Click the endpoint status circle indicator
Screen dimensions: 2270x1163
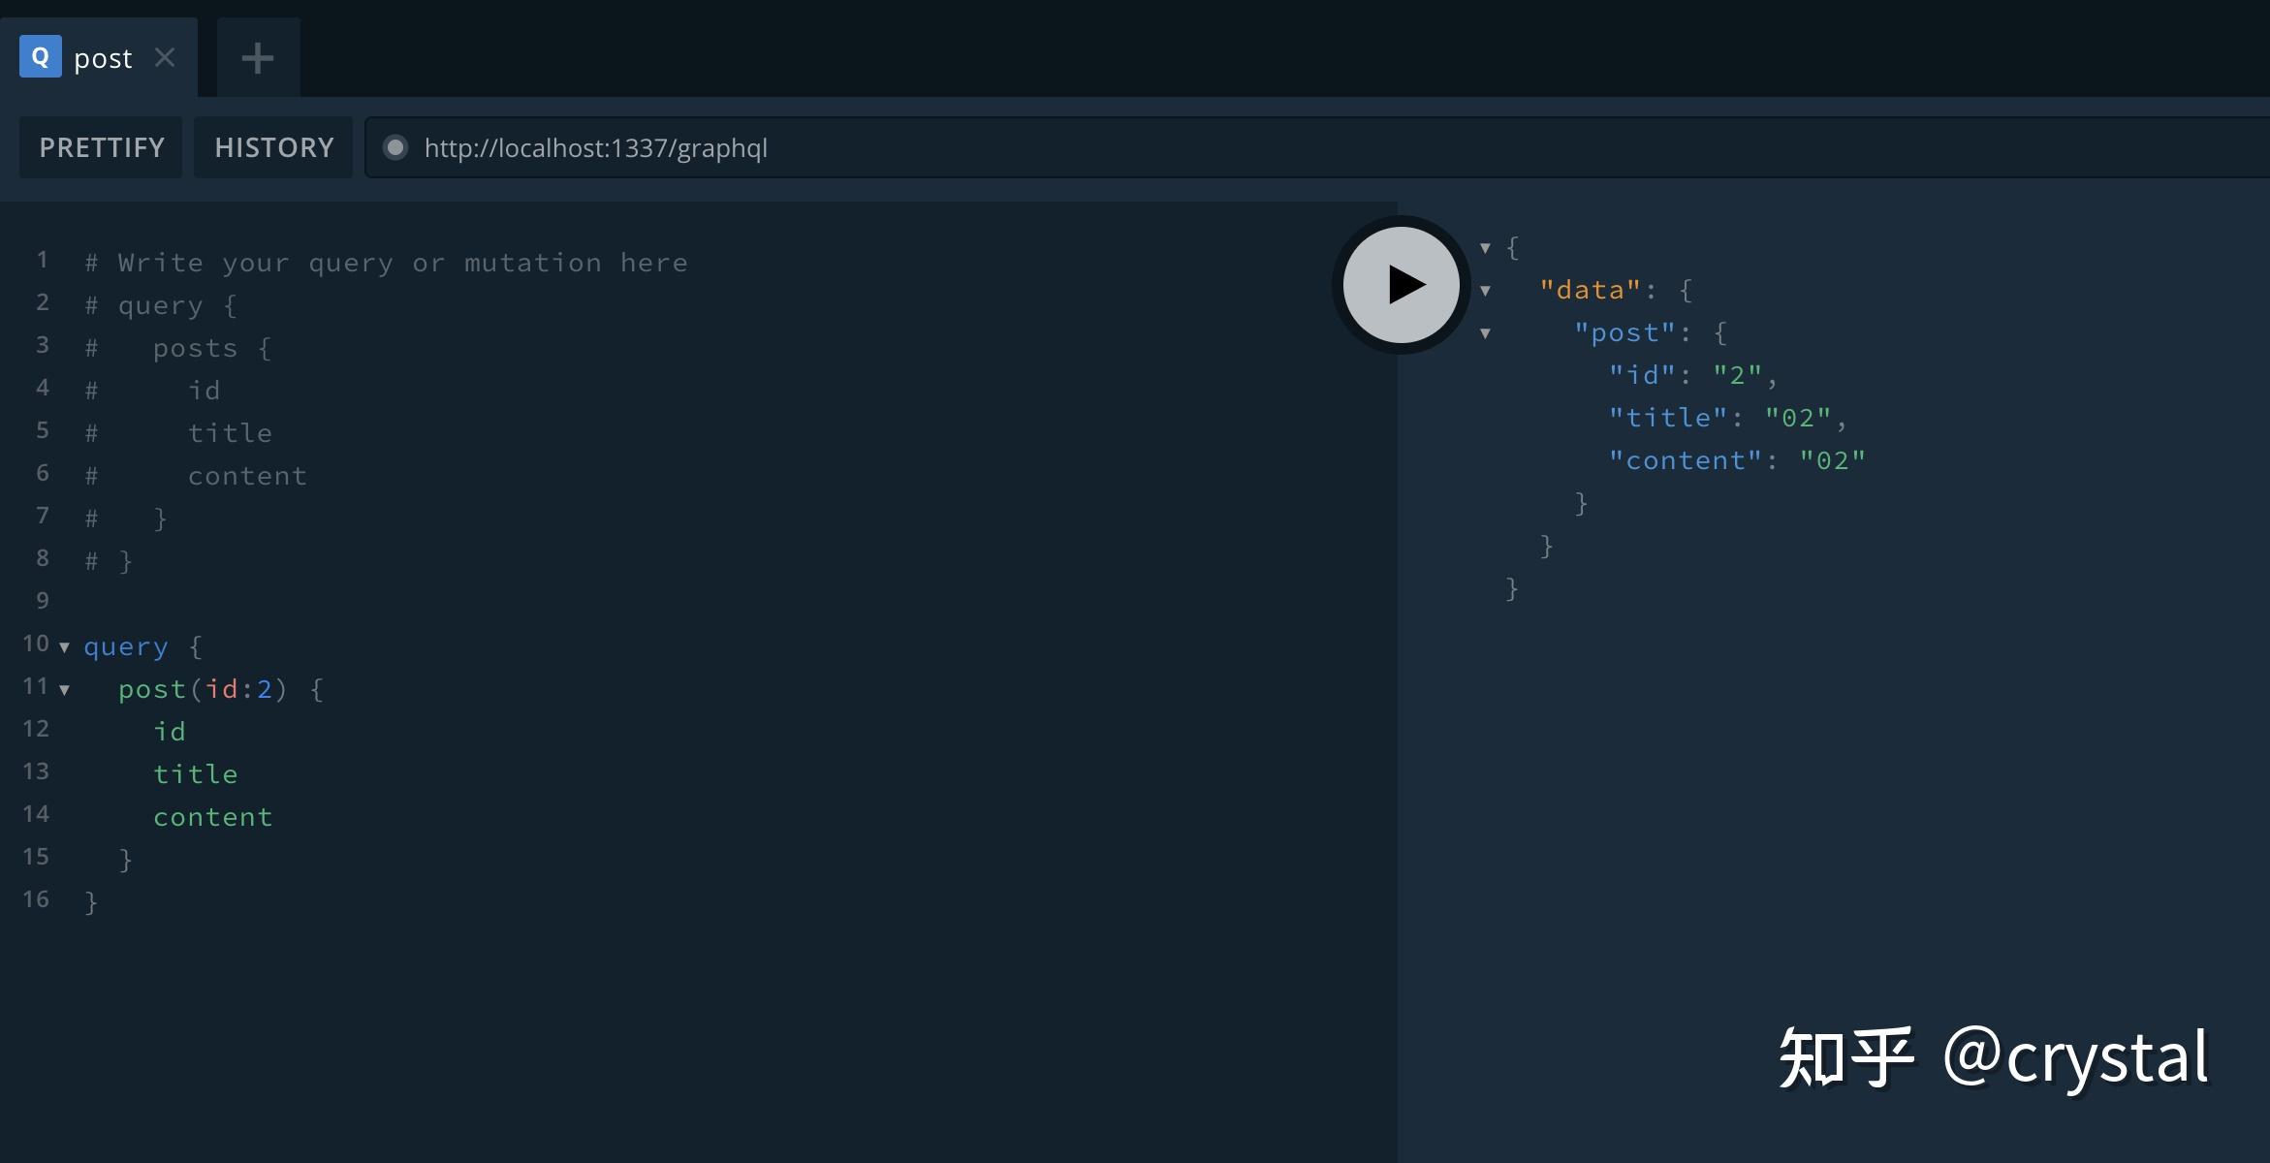394,147
